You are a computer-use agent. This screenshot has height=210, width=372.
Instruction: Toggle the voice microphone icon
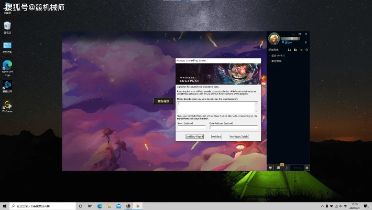[x=286, y=167]
